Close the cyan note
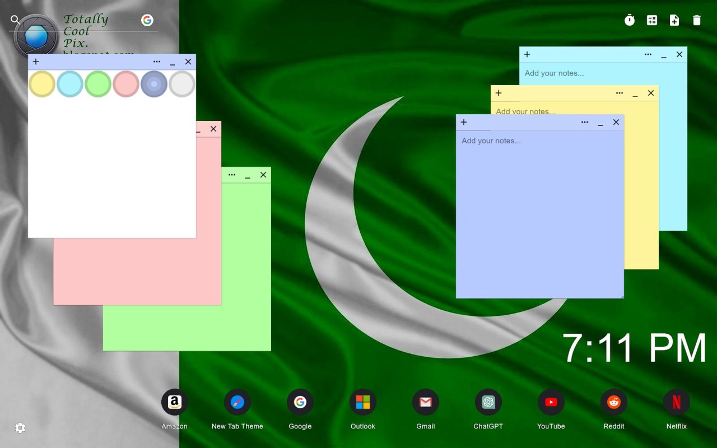Image resolution: width=717 pixels, height=448 pixels. (x=679, y=54)
